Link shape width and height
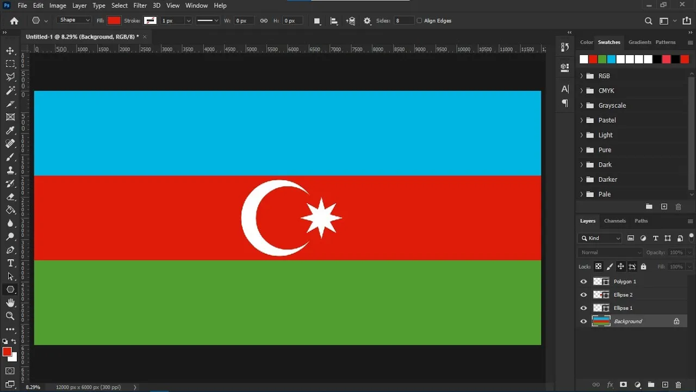The height and width of the screenshot is (392, 696). (264, 21)
